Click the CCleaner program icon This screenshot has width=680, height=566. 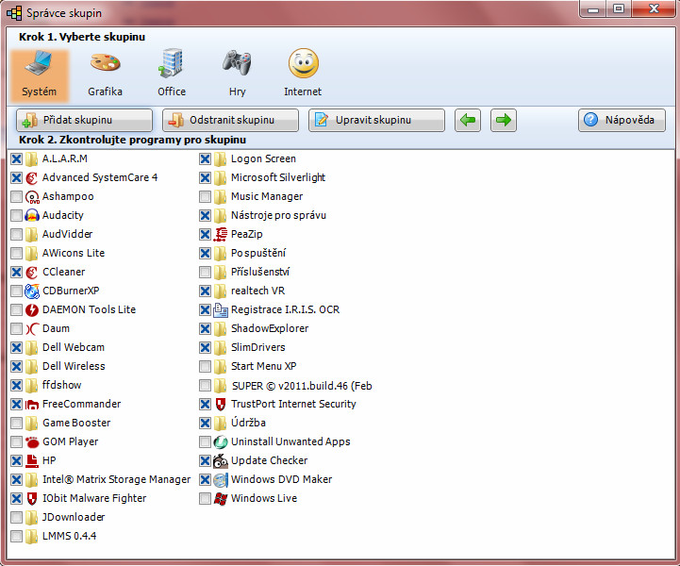[32, 272]
